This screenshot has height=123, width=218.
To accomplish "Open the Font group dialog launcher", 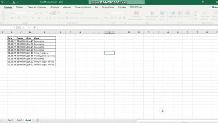I will click(x=43, y=23).
